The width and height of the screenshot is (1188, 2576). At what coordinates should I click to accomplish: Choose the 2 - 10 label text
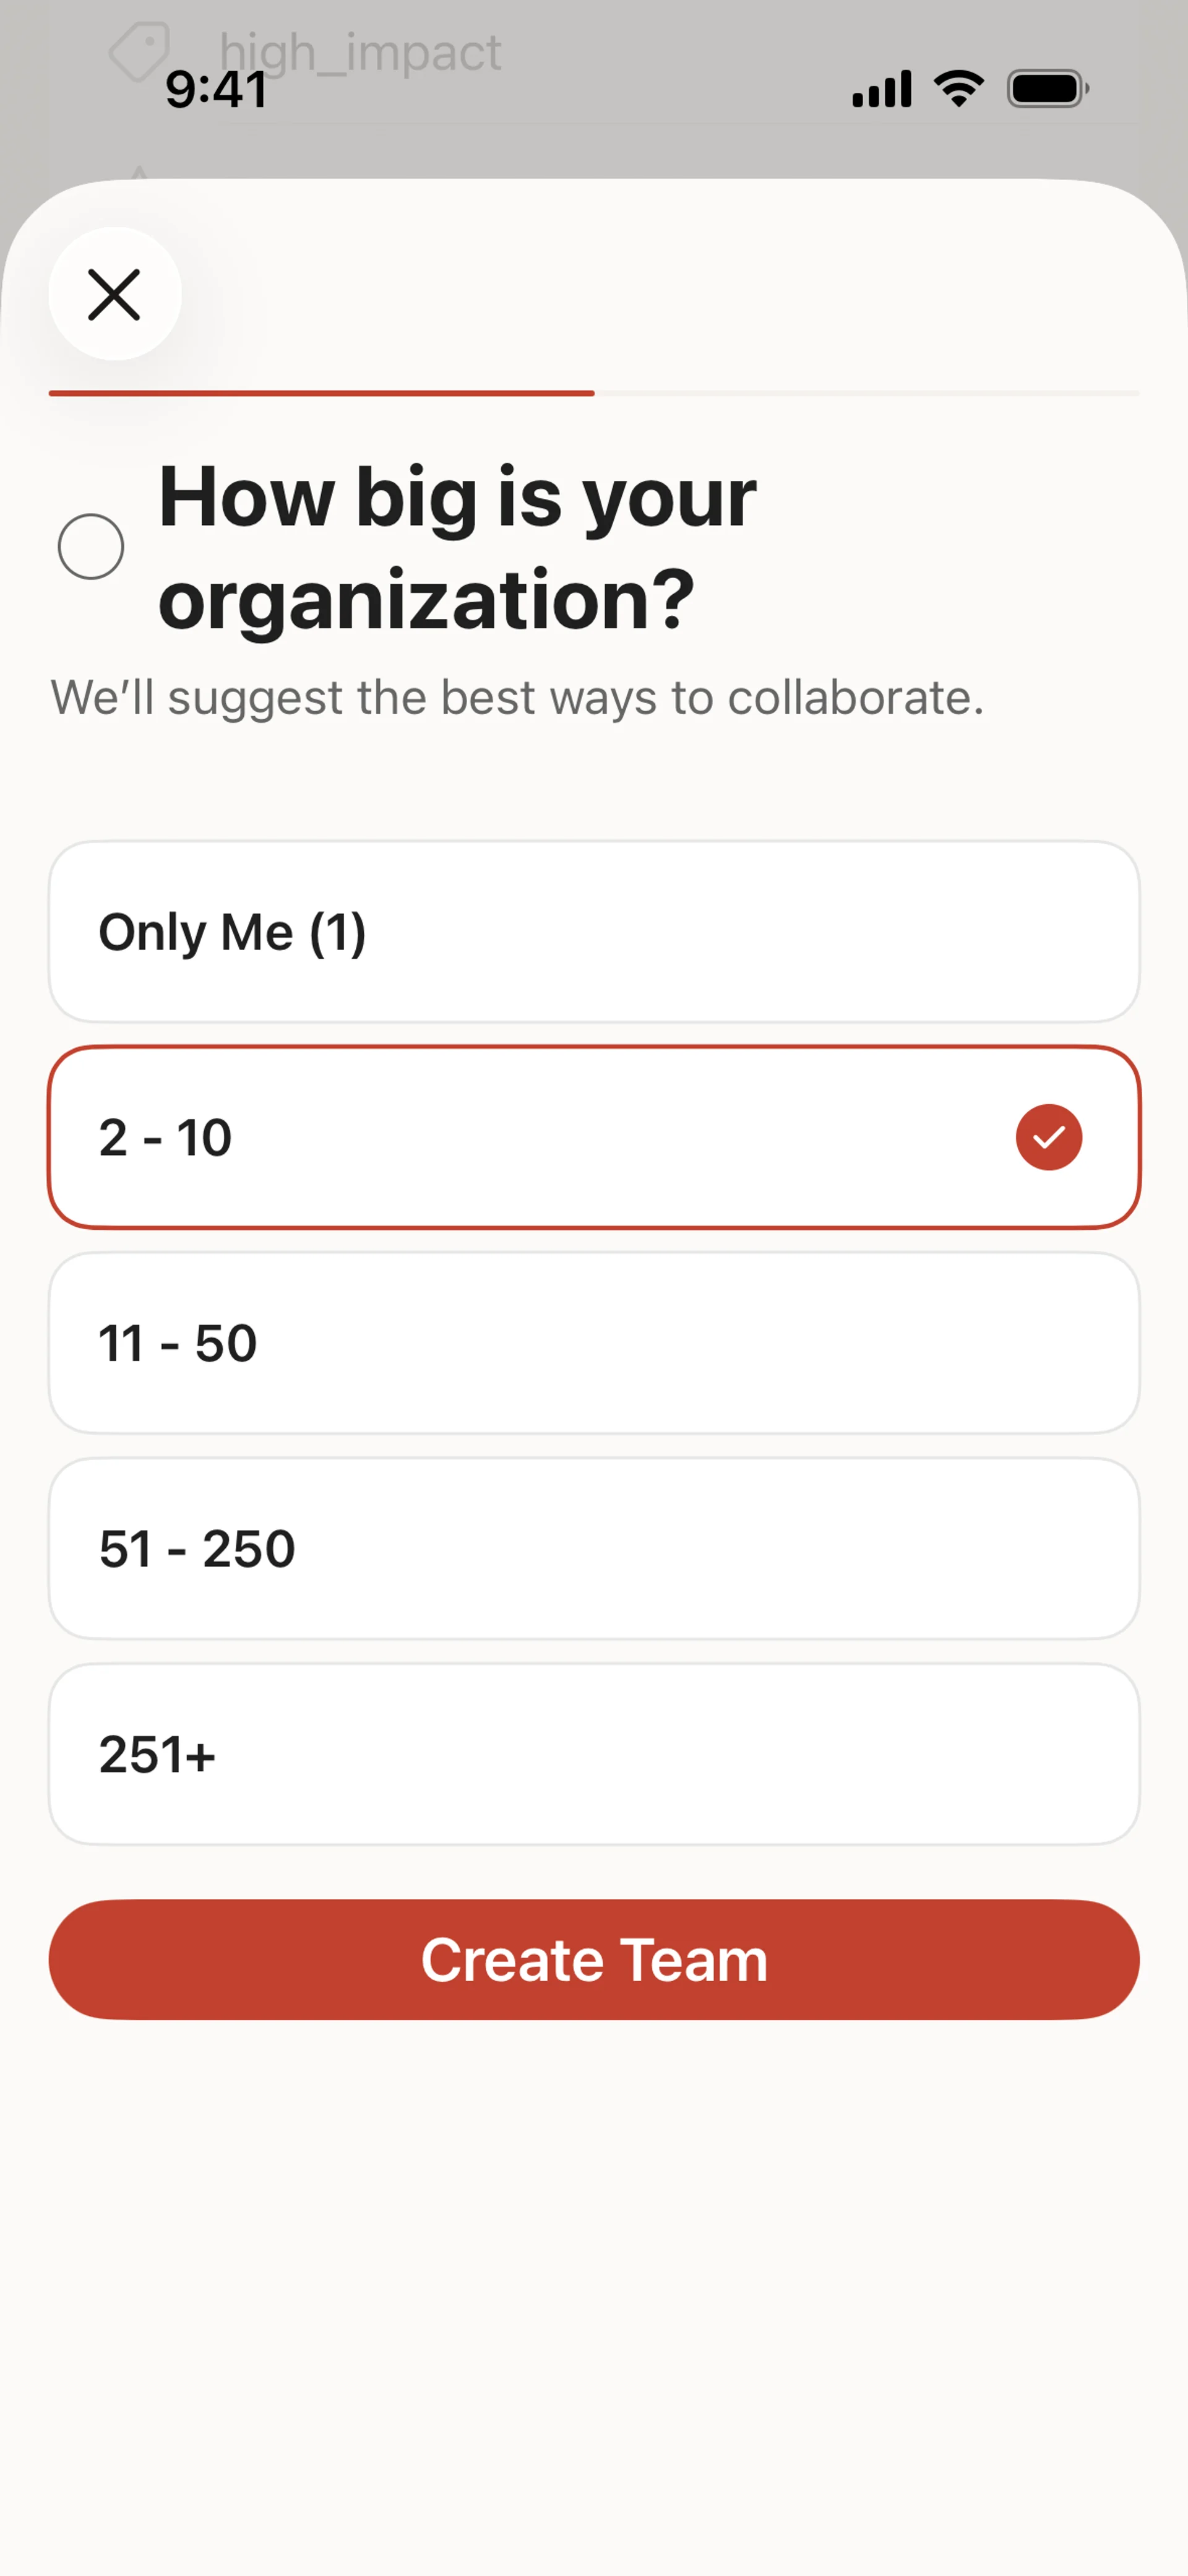click(166, 1138)
